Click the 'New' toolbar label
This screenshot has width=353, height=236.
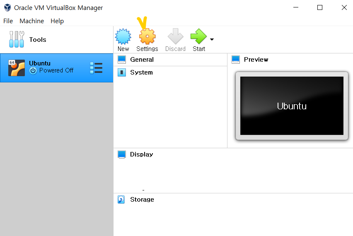click(x=123, y=49)
